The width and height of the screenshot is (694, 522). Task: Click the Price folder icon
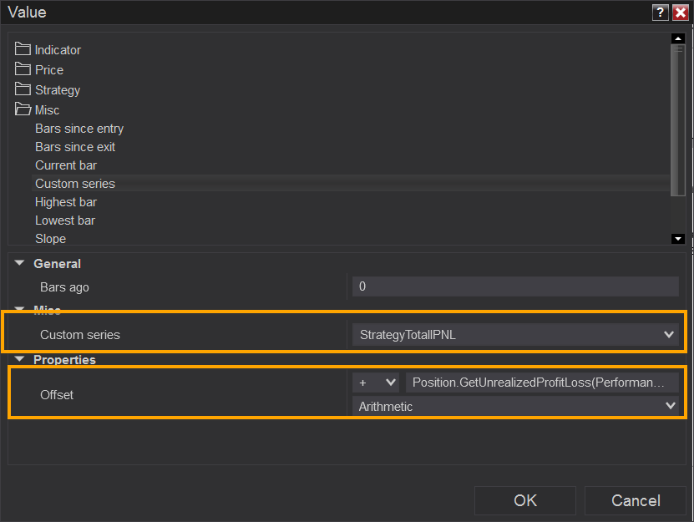click(x=23, y=69)
